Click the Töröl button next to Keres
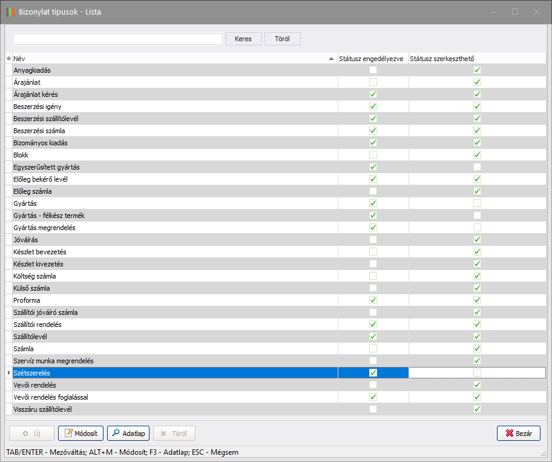Screen dimensions: 552x462 (x=283, y=39)
